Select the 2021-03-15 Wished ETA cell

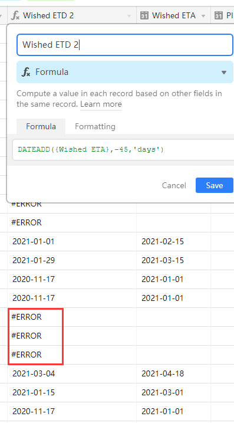(174, 260)
